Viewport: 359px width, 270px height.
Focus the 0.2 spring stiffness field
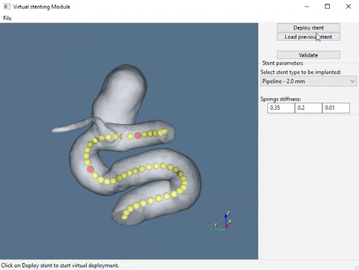(308, 108)
